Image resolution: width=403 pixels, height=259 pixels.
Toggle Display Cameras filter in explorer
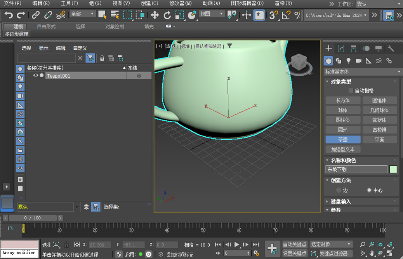[x=20, y=96]
